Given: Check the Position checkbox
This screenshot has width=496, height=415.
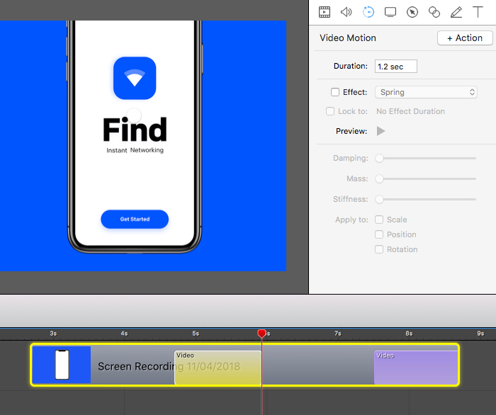Looking at the screenshot, I should point(379,234).
